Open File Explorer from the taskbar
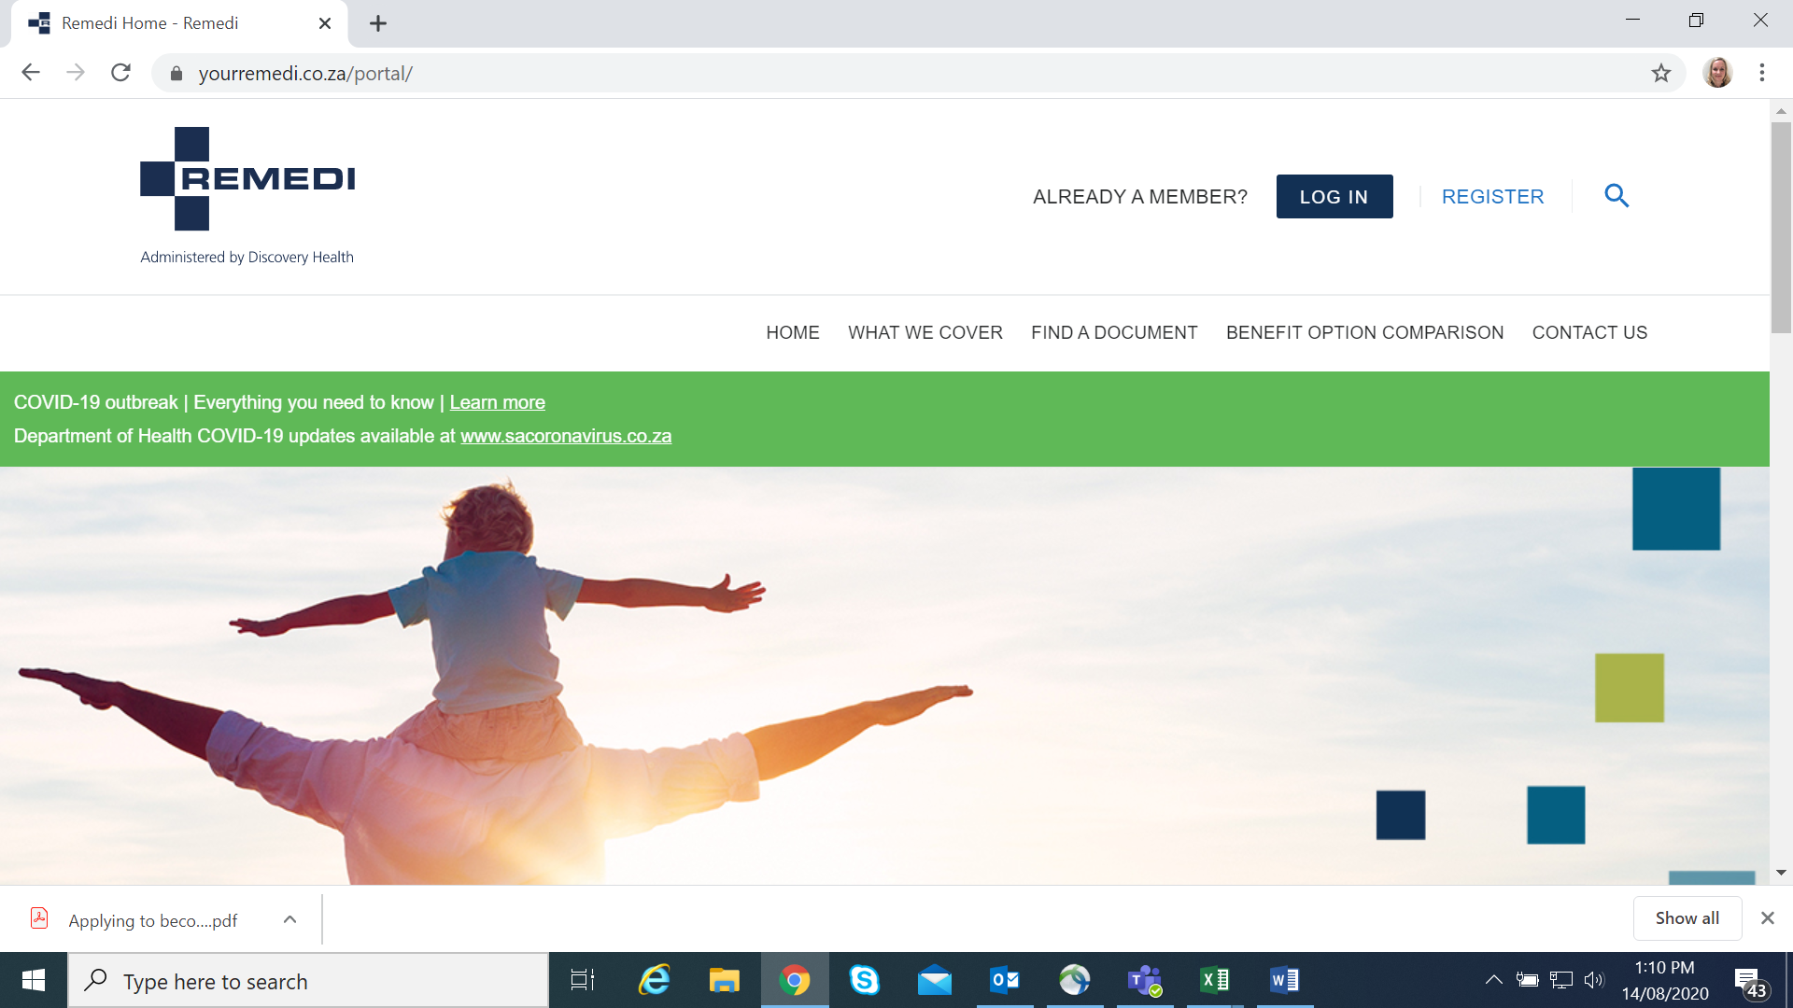1793x1008 pixels. tap(724, 980)
